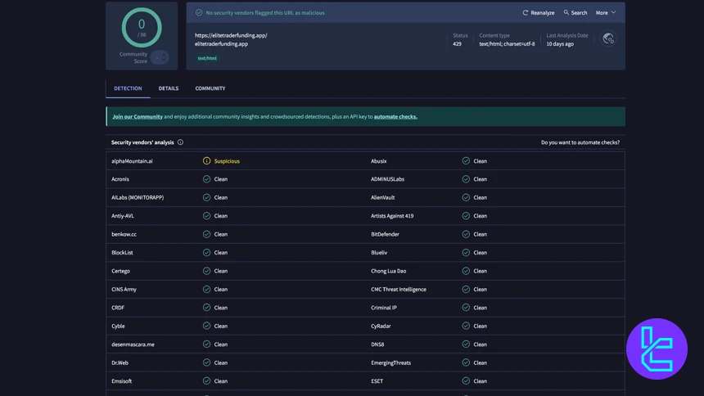Select the https://elitetraderfunding.app/ URL text
The height and width of the screenshot is (396, 704).
point(231,35)
